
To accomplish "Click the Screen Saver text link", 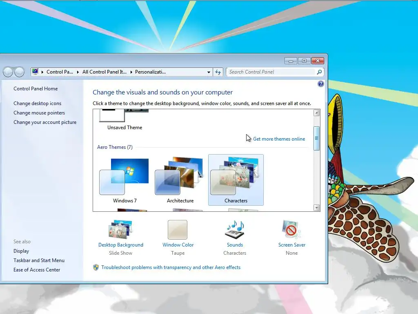I will click(291, 245).
